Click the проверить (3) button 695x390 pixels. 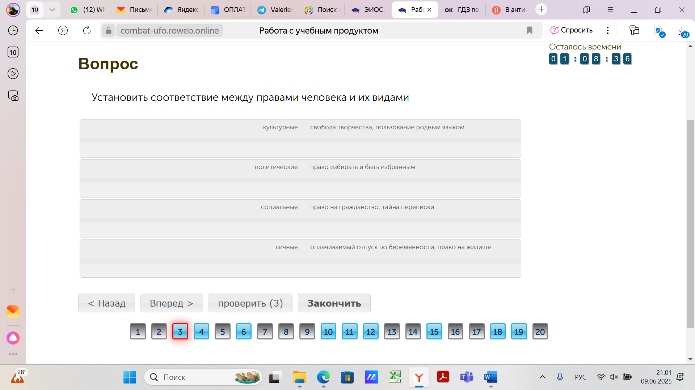click(250, 303)
